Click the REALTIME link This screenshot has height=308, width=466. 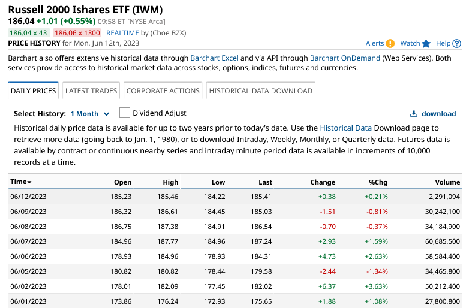[122, 33]
